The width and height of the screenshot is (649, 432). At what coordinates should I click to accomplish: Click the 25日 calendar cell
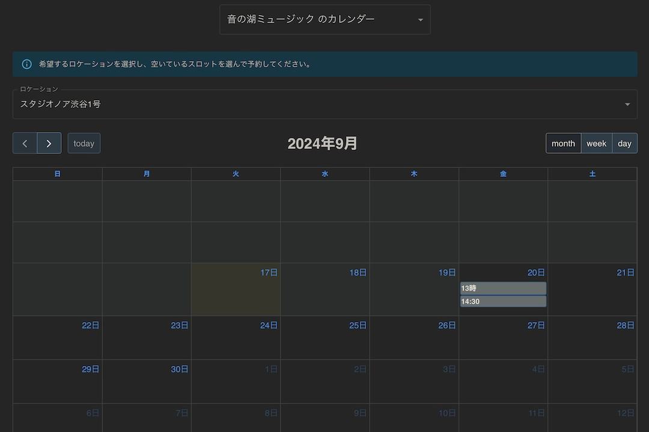324,339
